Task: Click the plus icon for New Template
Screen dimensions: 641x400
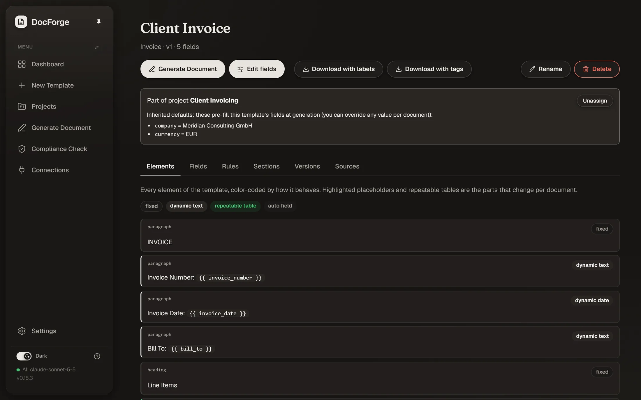Action: [22, 85]
